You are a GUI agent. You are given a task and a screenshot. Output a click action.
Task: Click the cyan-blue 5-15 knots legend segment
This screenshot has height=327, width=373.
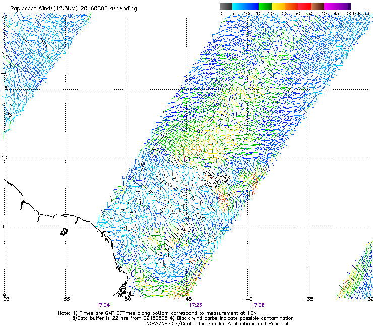tap(245, 6)
